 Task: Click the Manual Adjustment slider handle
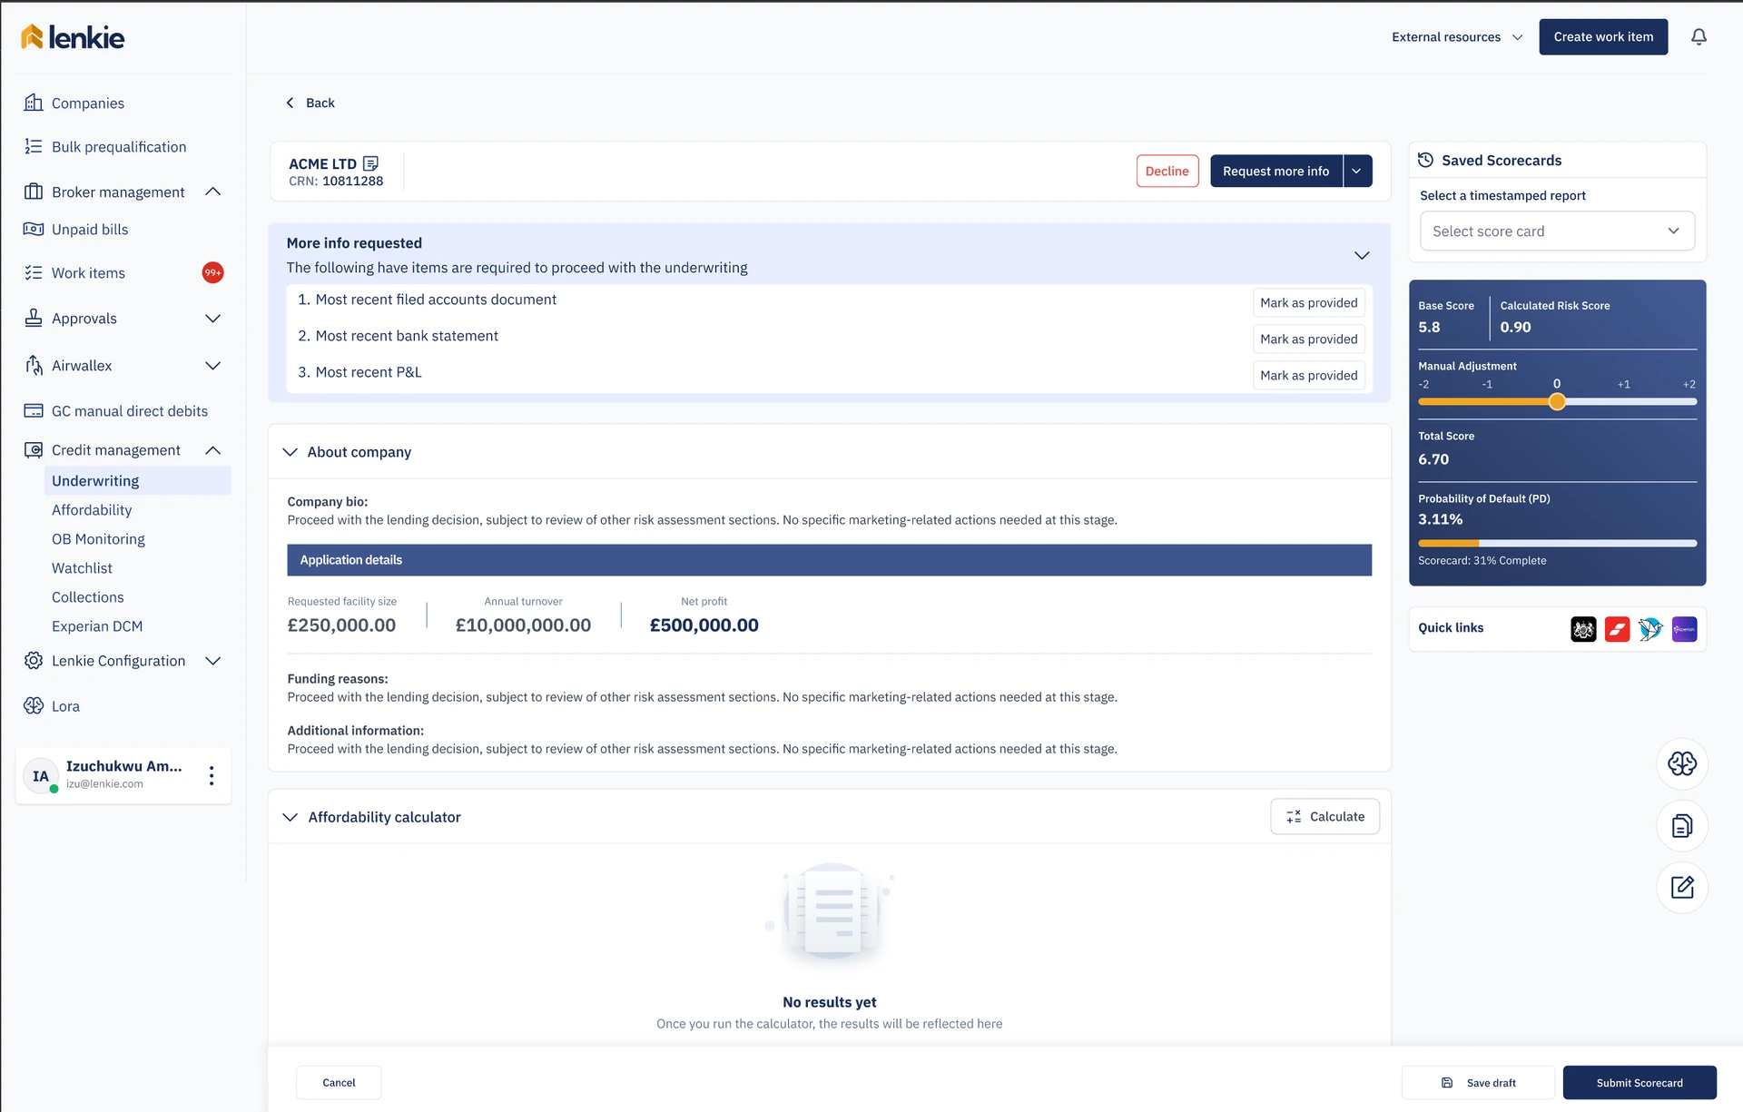pos(1557,401)
